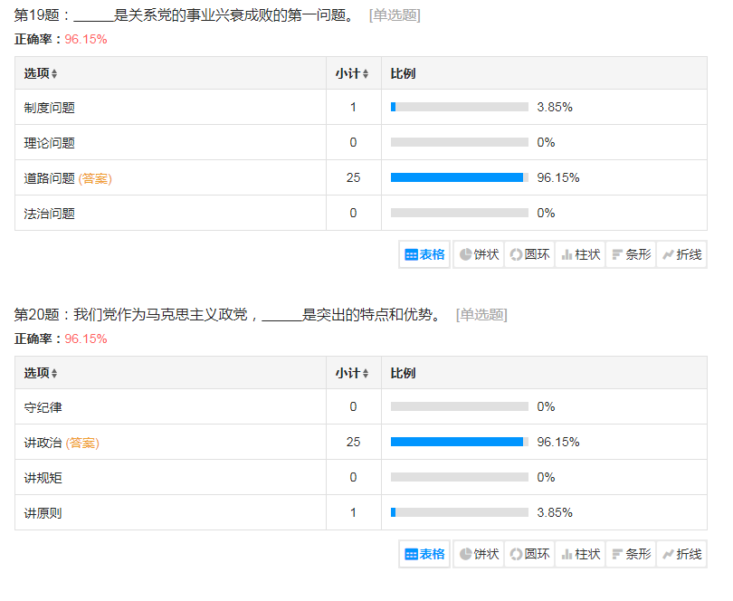
Task: Display question 19 as column chart
Action: point(580,254)
